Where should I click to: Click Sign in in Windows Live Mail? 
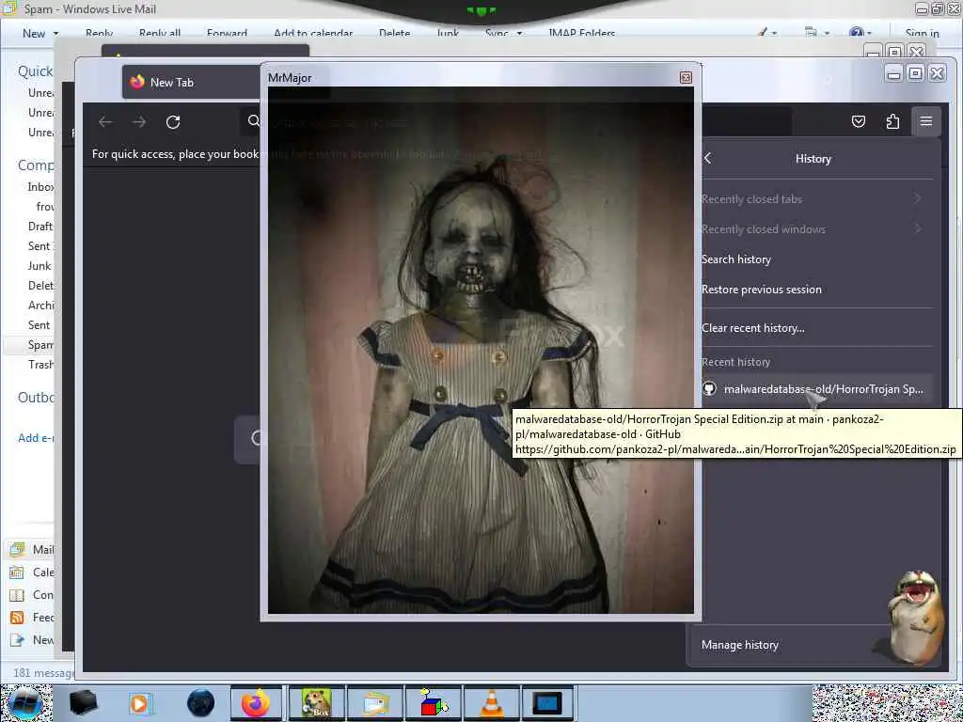click(x=922, y=33)
